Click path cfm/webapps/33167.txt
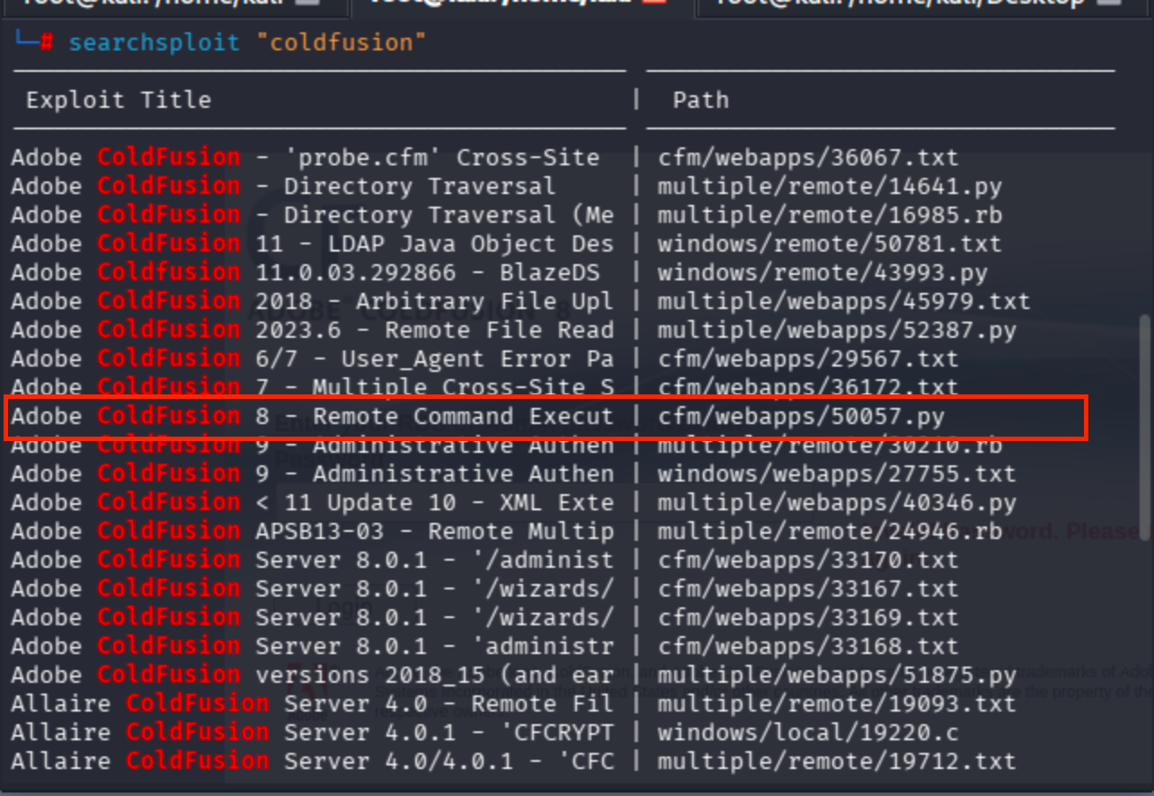The height and width of the screenshot is (796, 1154). pyautogui.click(x=808, y=588)
